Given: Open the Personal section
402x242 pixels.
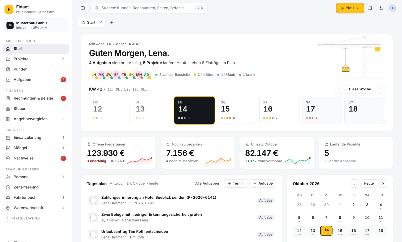Looking at the screenshot, I should click(x=36, y=177).
